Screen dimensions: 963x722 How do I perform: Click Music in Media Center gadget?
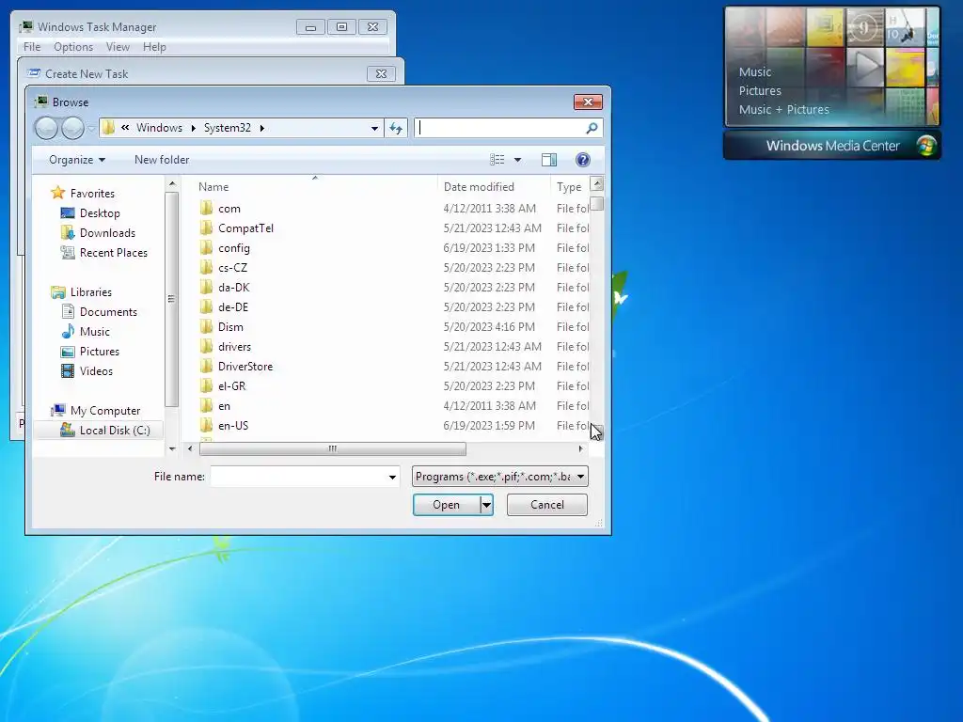point(755,71)
